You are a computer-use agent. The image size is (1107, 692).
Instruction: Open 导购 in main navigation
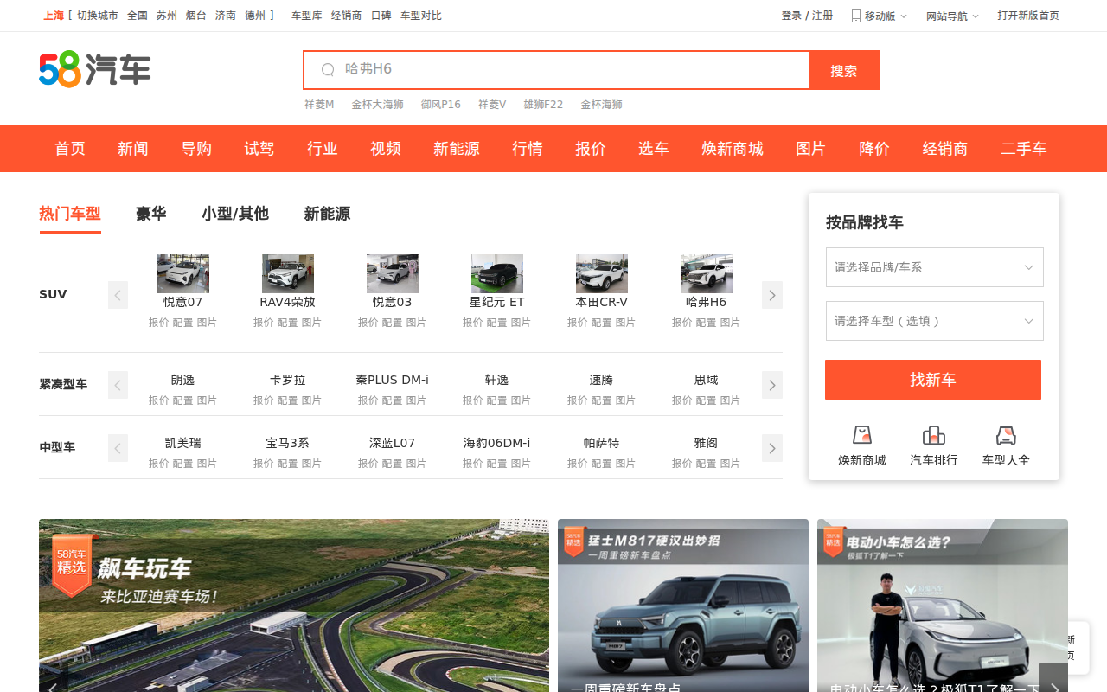(196, 149)
